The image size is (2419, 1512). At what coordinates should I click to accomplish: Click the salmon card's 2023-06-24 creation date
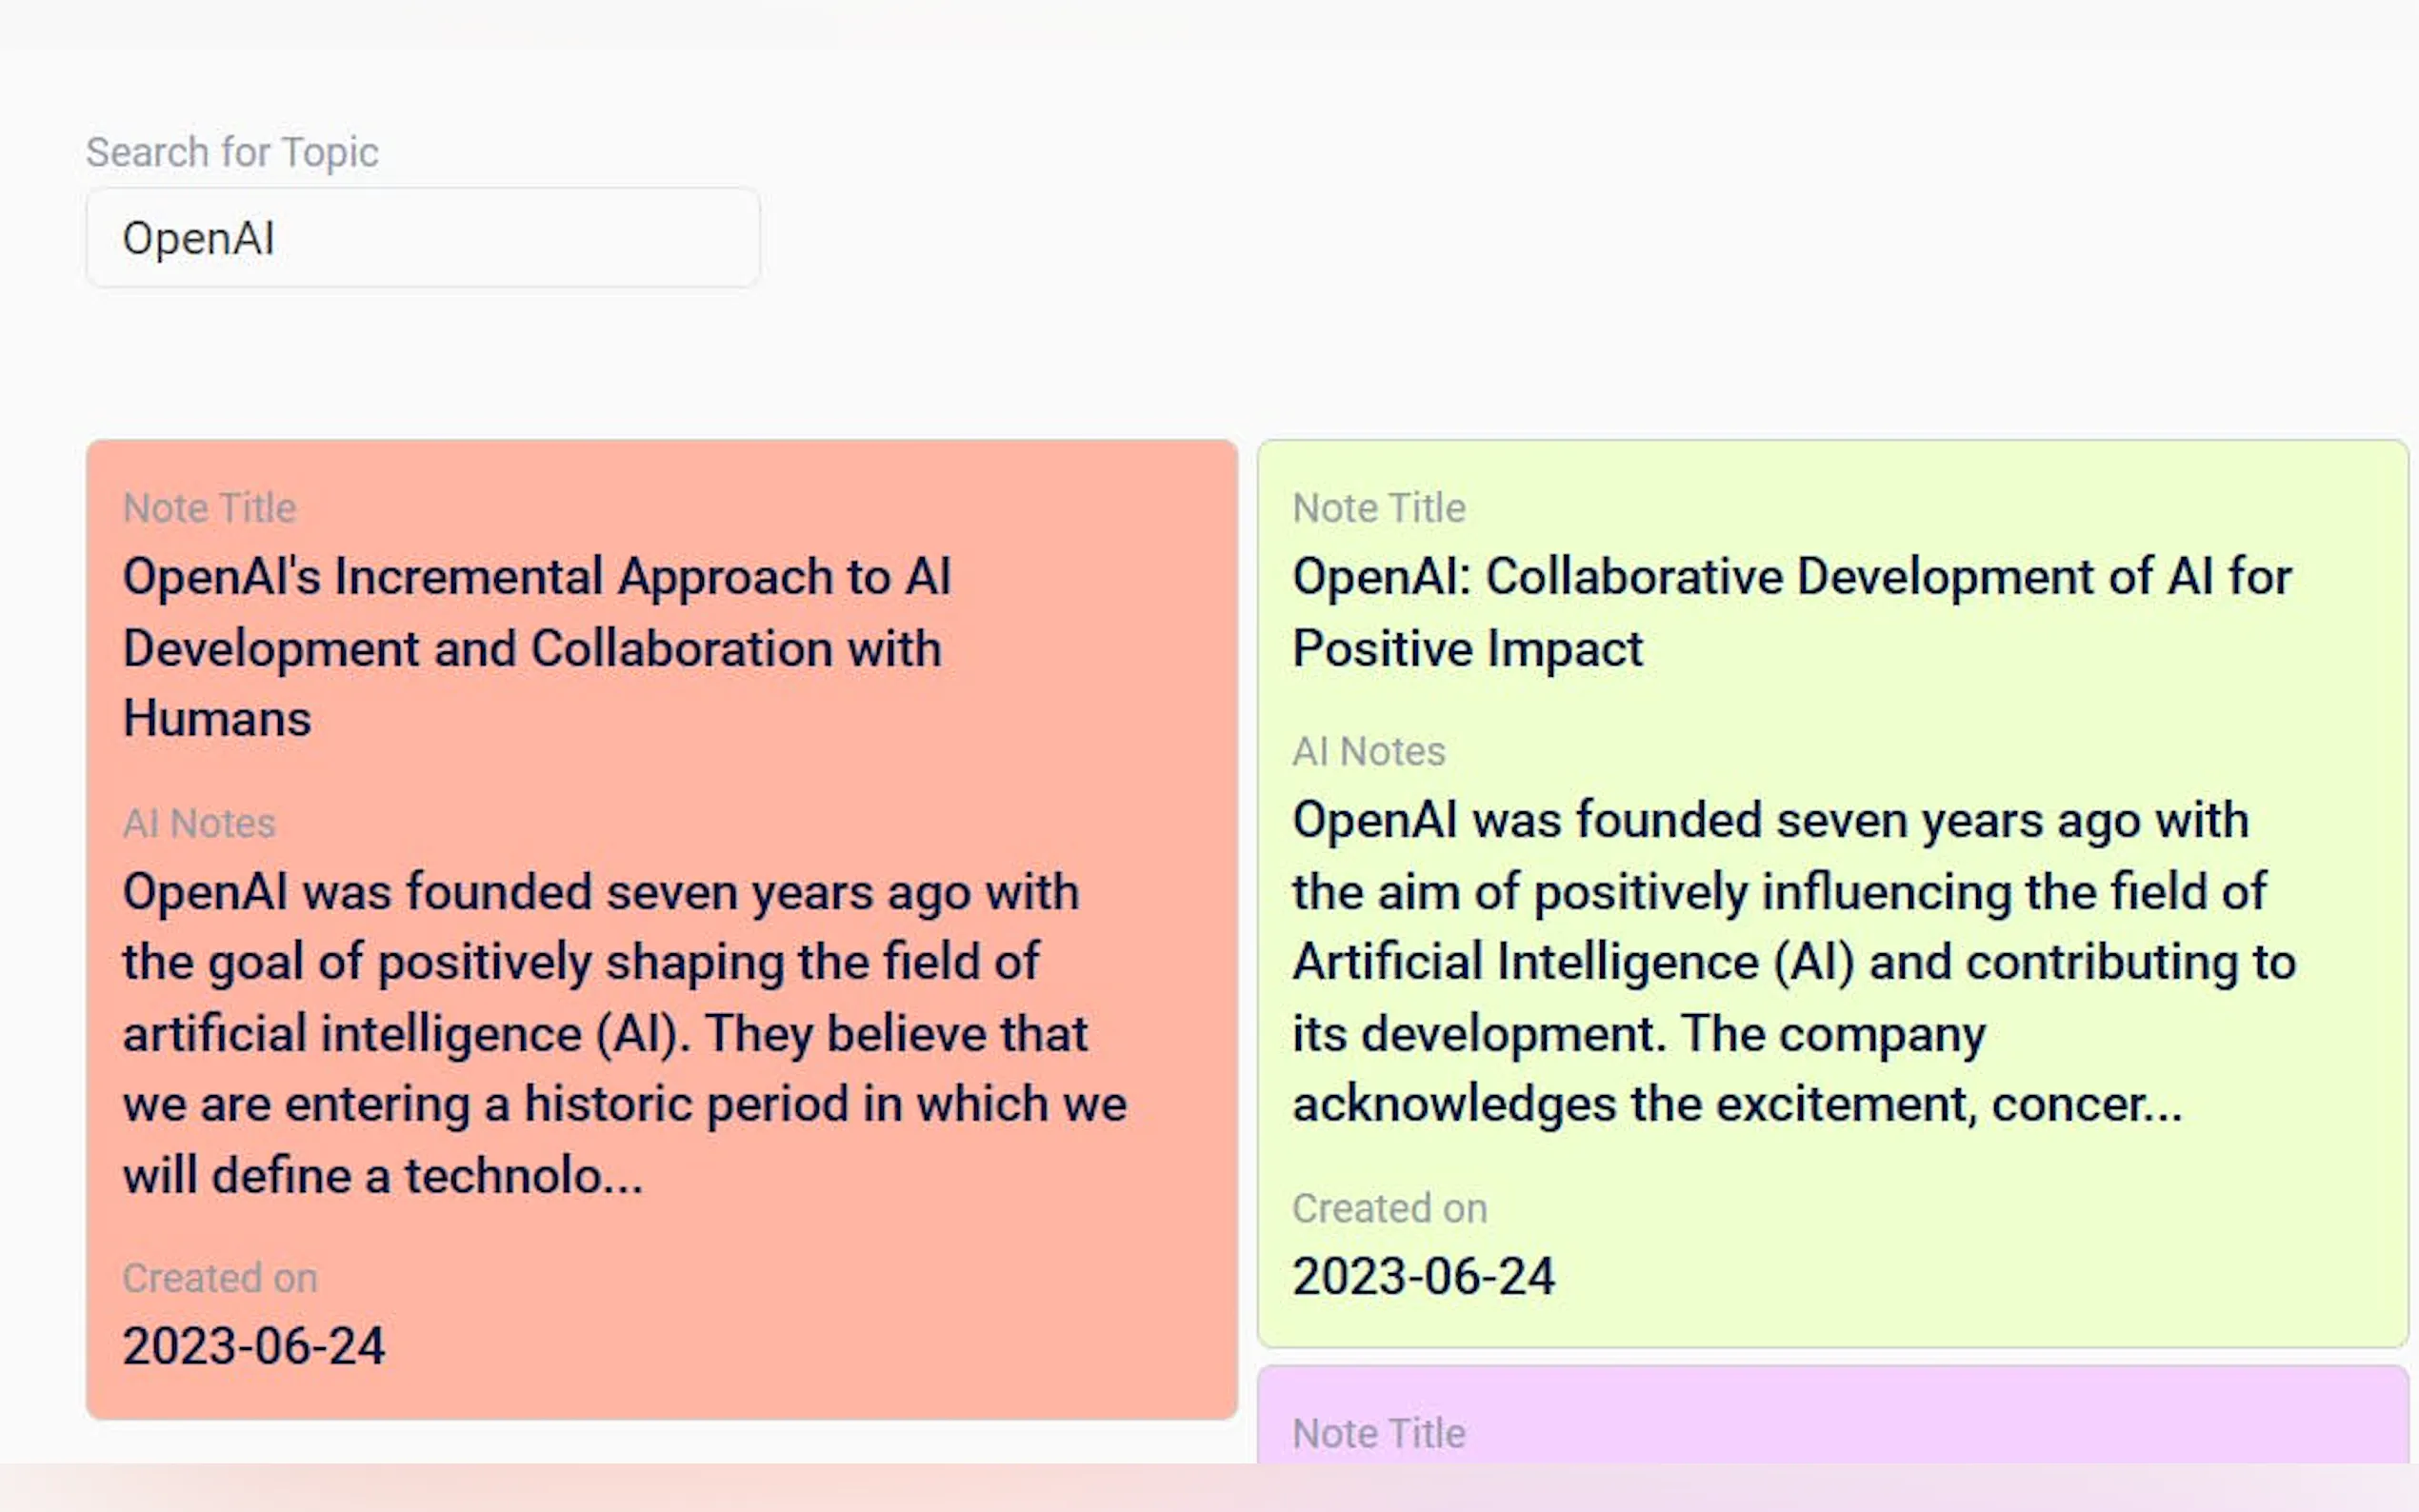tap(253, 1345)
